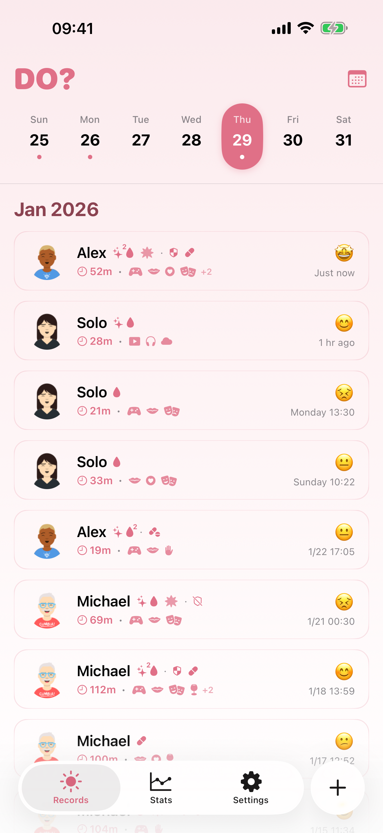This screenshot has width=383, height=833.
Task: Select Monday 26 in week strip
Action: [x=90, y=137]
